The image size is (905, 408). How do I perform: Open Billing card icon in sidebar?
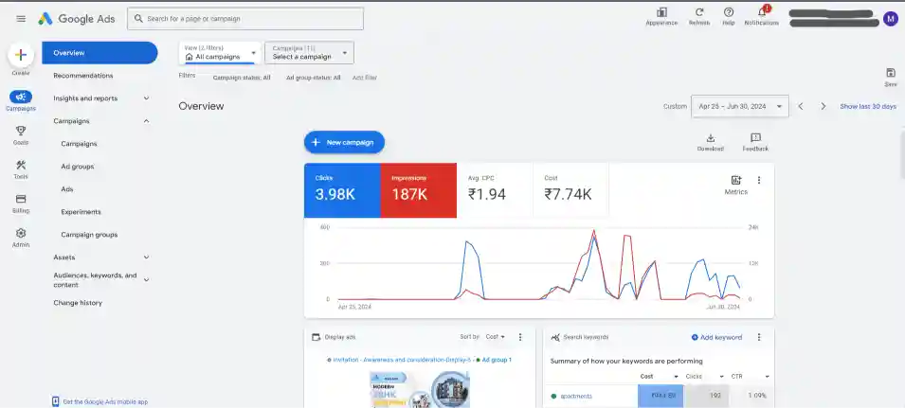point(21,200)
